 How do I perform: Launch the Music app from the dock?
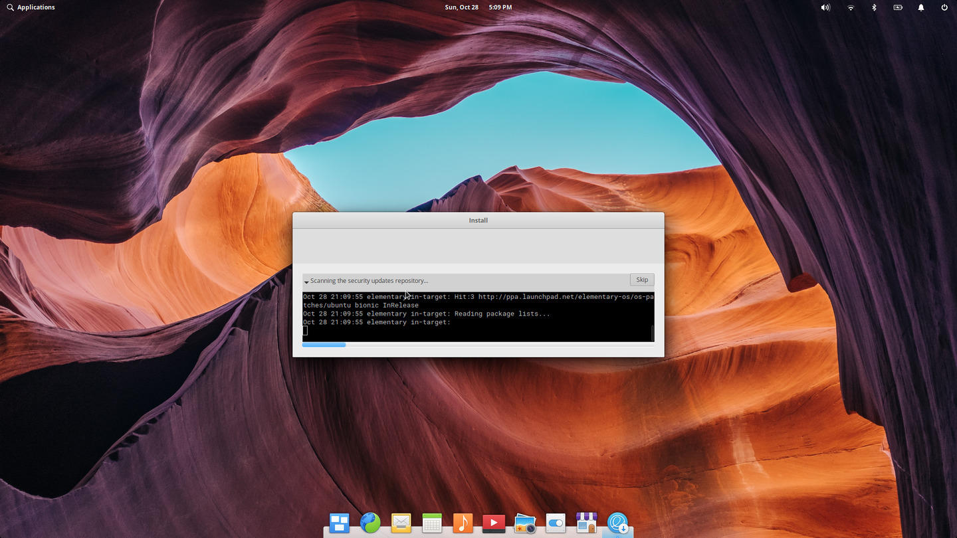(463, 523)
